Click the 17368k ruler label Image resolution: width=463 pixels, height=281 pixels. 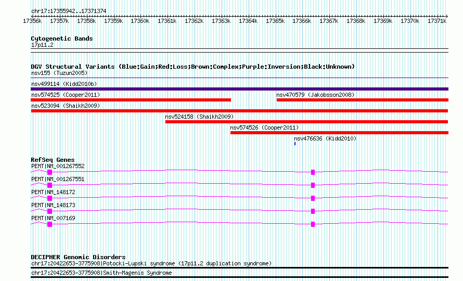point(356,21)
